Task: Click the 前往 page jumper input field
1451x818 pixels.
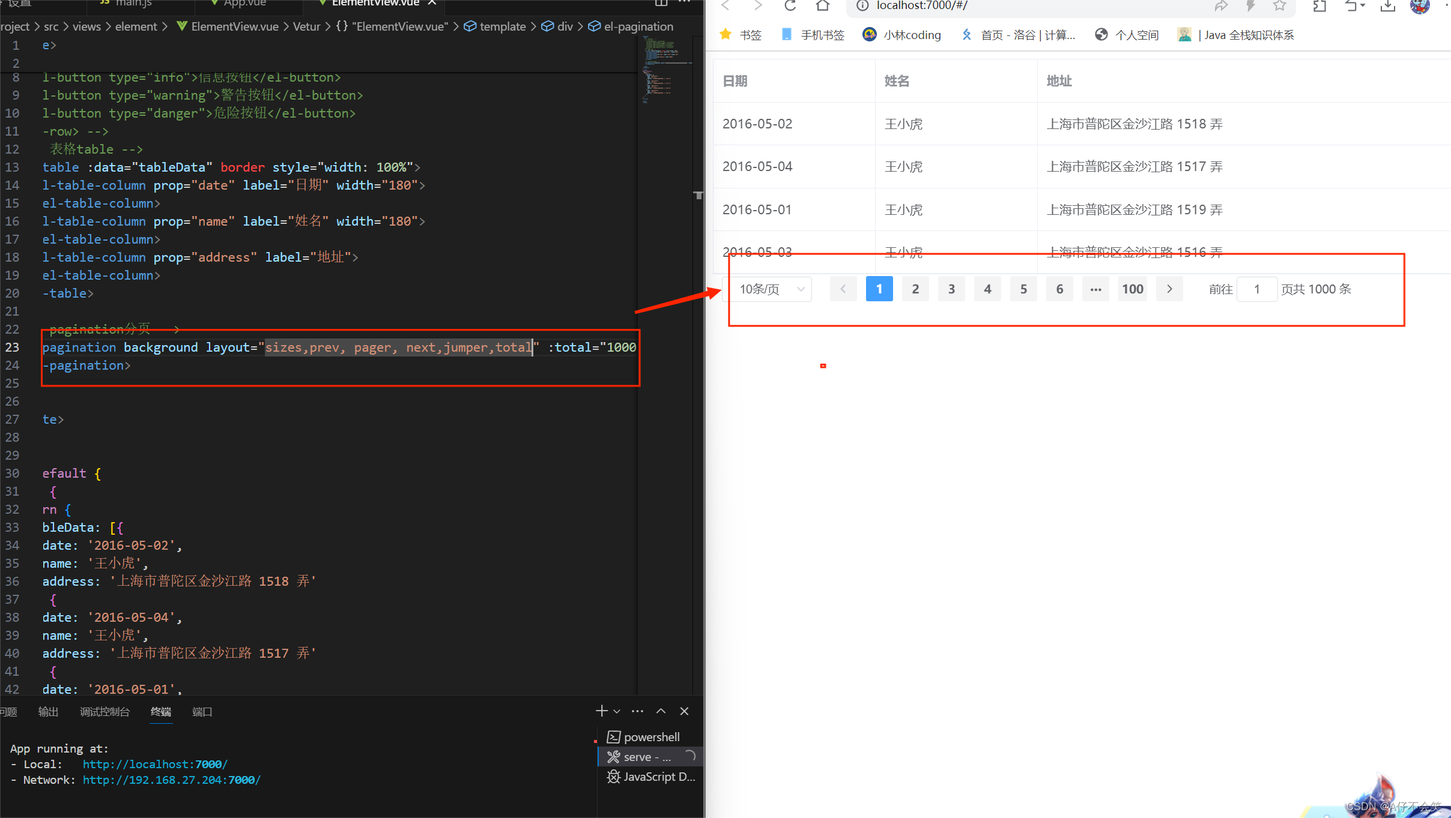Action: click(x=1256, y=289)
